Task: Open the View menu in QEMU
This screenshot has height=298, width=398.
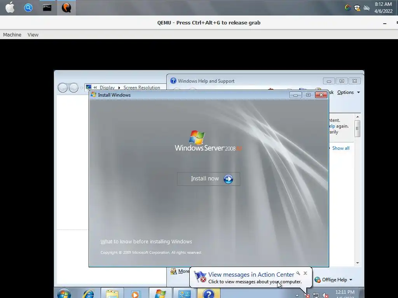Action: (33, 35)
